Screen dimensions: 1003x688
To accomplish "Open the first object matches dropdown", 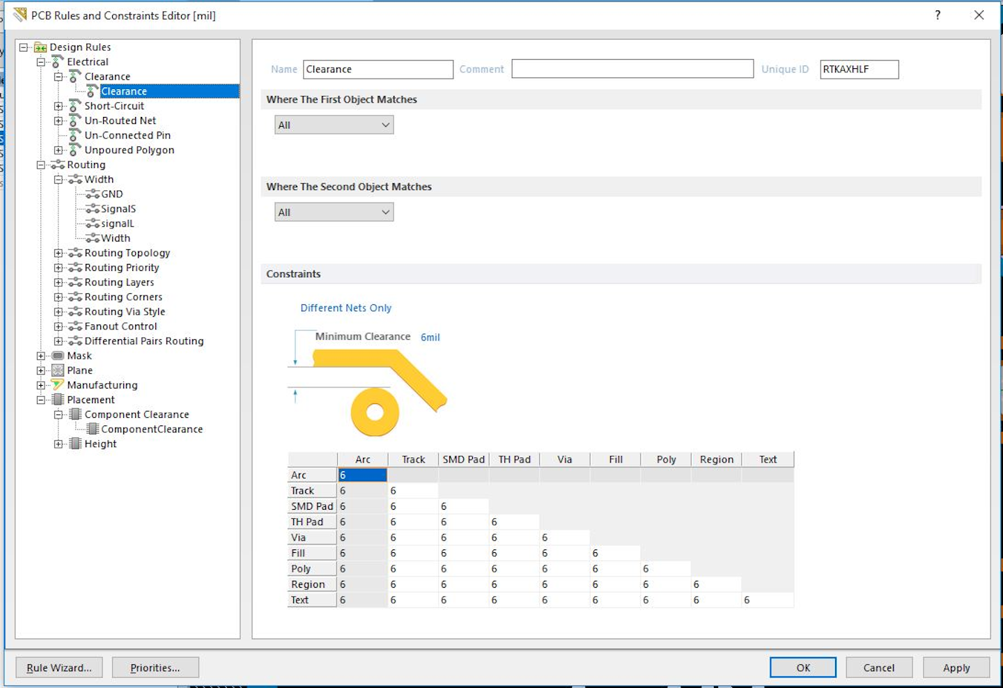I will (334, 125).
